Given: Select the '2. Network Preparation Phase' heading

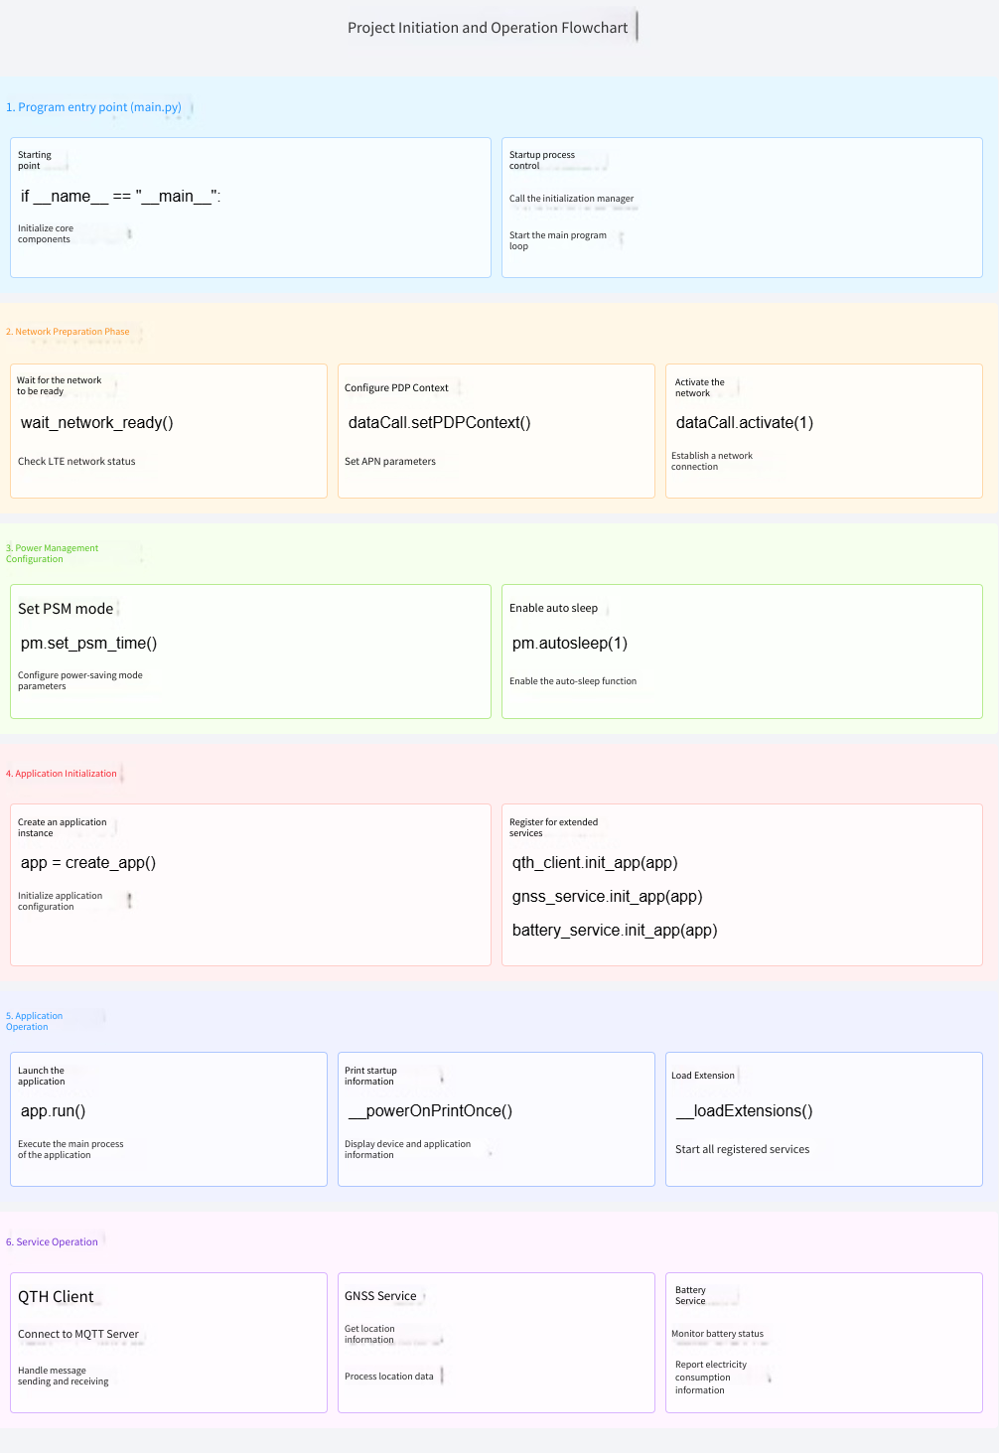Looking at the screenshot, I should click(68, 332).
